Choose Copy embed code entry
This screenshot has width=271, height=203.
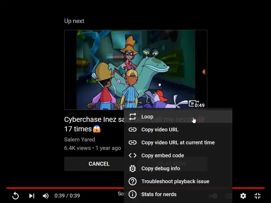[178, 155]
